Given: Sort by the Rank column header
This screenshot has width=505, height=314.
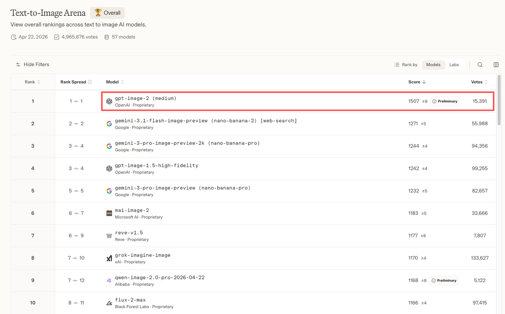Looking at the screenshot, I should click(33, 82).
